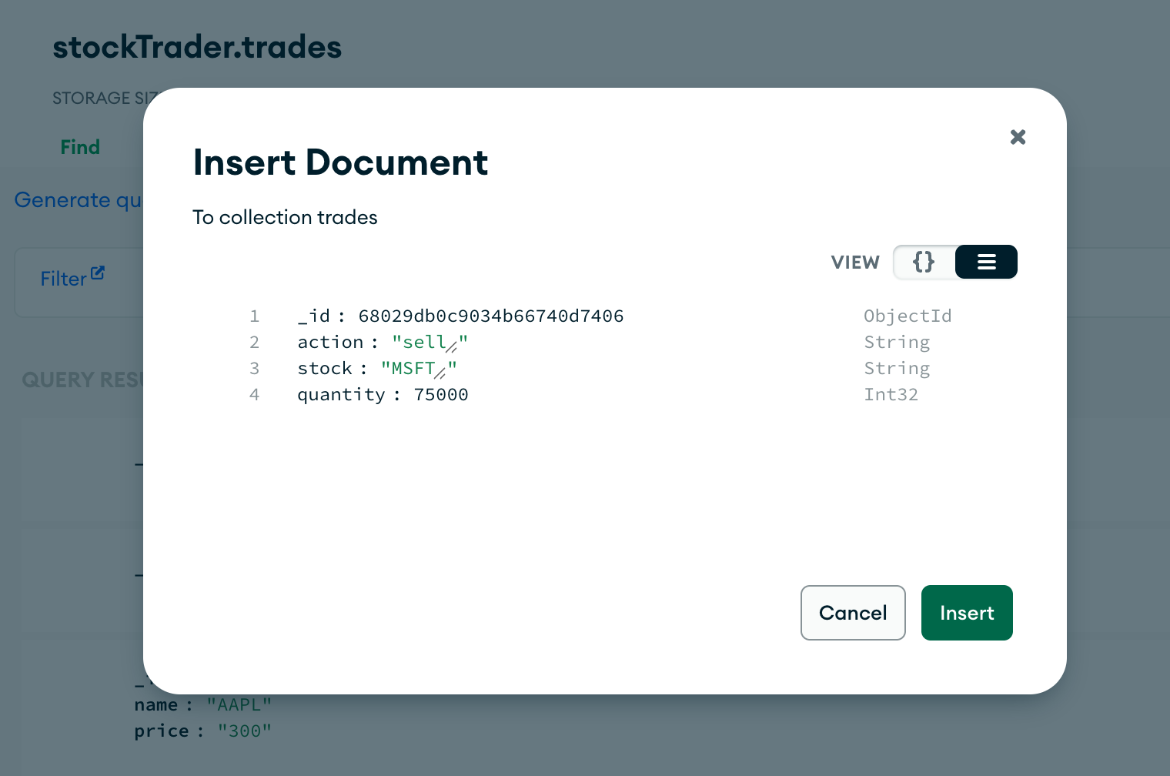Click line number 1
This screenshot has height=776, width=1170.
click(x=254, y=316)
